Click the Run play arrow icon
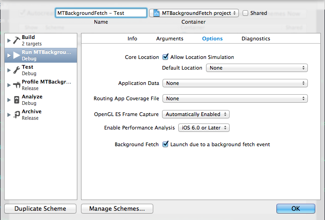The height and width of the screenshot is (220, 325). pyautogui.click(x=17, y=55)
